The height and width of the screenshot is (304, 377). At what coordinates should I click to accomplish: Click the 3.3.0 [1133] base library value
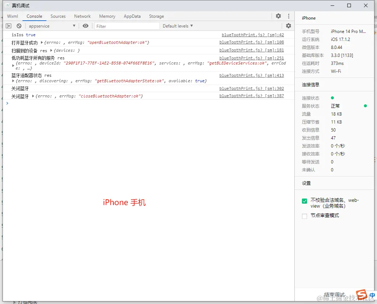point(342,55)
